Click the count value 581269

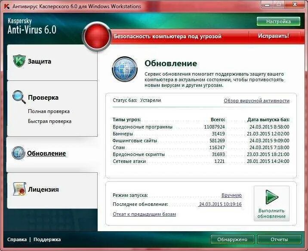217,141
